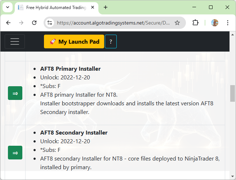The height and width of the screenshot is (180, 236).
Task: Select the AFT8 Secondary Installer heading
Action: pyautogui.click(x=74, y=133)
